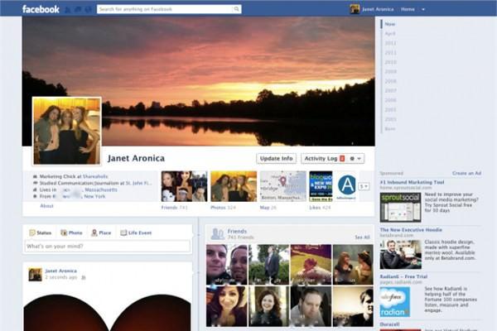Click the map pin on Map tile
Screen dimensions: 497x331
tap(283, 181)
